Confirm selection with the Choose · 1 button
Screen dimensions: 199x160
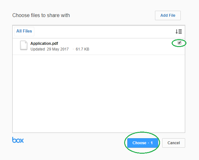tap(142, 143)
